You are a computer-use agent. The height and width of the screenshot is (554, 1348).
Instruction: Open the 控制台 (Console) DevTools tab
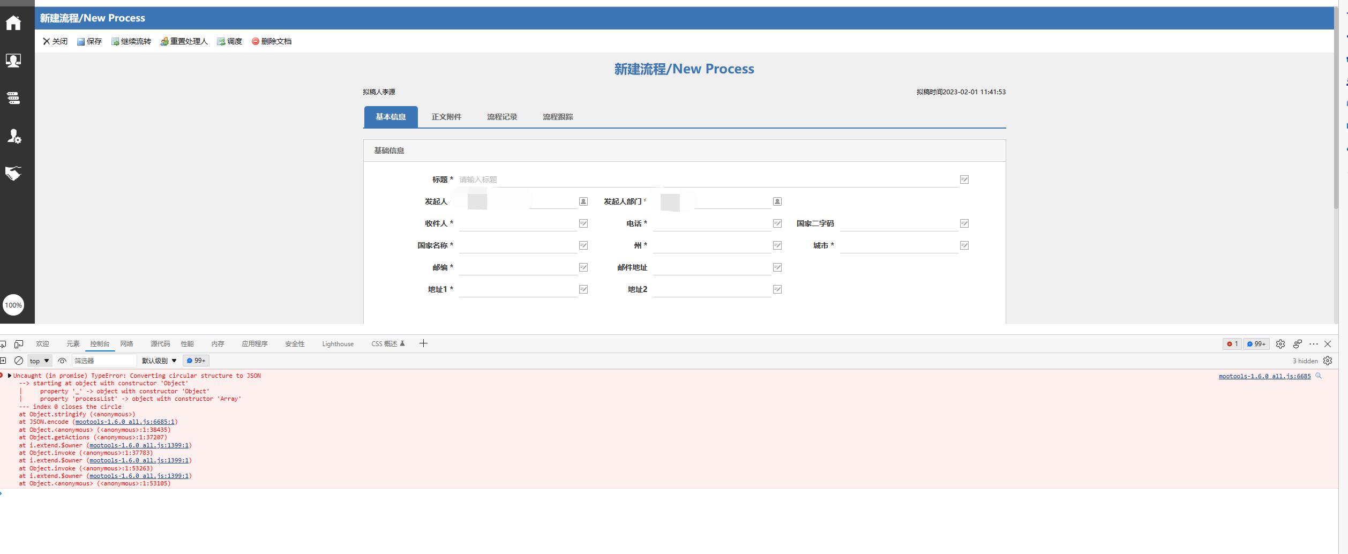click(100, 344)
